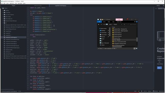This screenshot has width=165, height=93.
Task: Open File tab in Explorer ribbon
Action: coord(99,22)
